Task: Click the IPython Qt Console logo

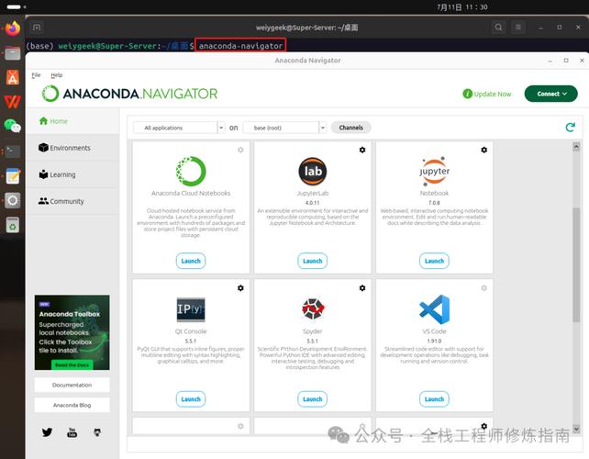Action: (x=191, y=309)
